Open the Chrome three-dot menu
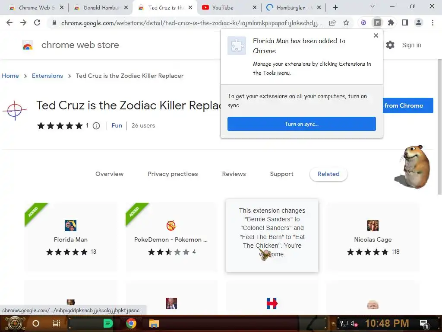The height and width of the screenshot is (332, 442). pyautogui.click(x=433, y=22)
